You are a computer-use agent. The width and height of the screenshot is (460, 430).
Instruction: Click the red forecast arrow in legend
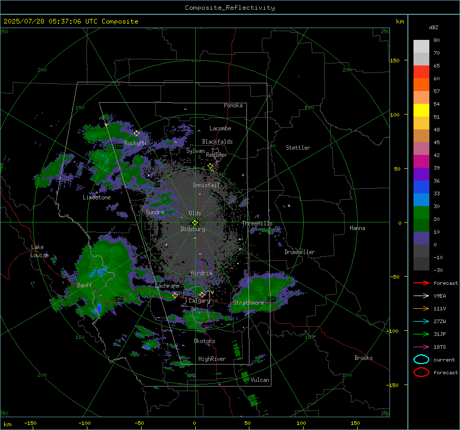tap(421, 283)
